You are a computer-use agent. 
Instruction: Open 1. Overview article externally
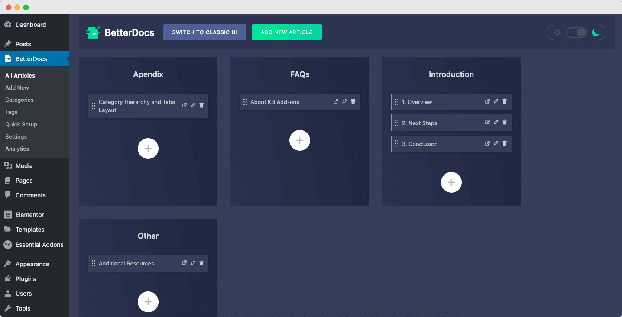click(x=487, y=101)
